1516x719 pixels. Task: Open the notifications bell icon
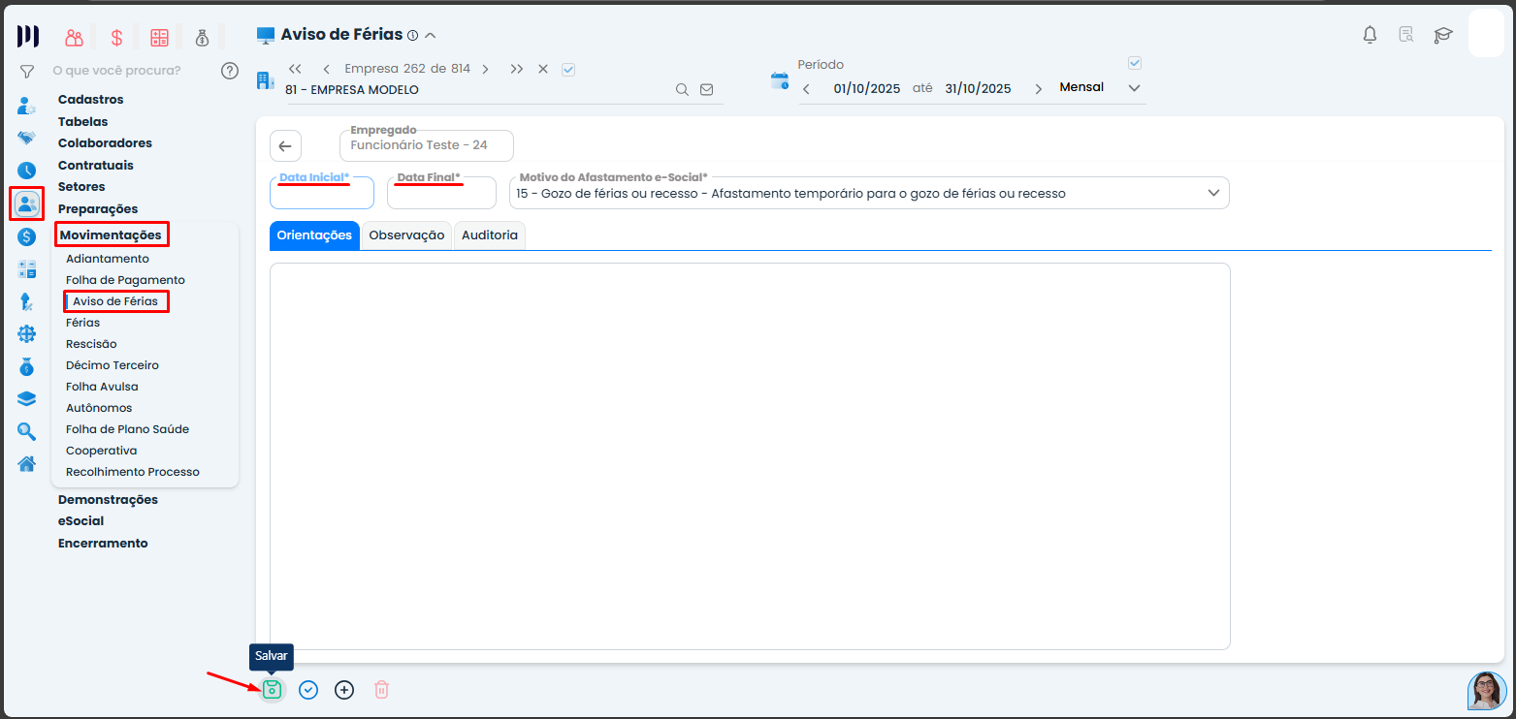(x=1370, y=35)
